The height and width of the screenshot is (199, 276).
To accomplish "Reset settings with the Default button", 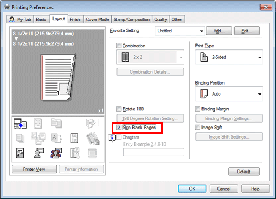I will click(x=244, y=172).
